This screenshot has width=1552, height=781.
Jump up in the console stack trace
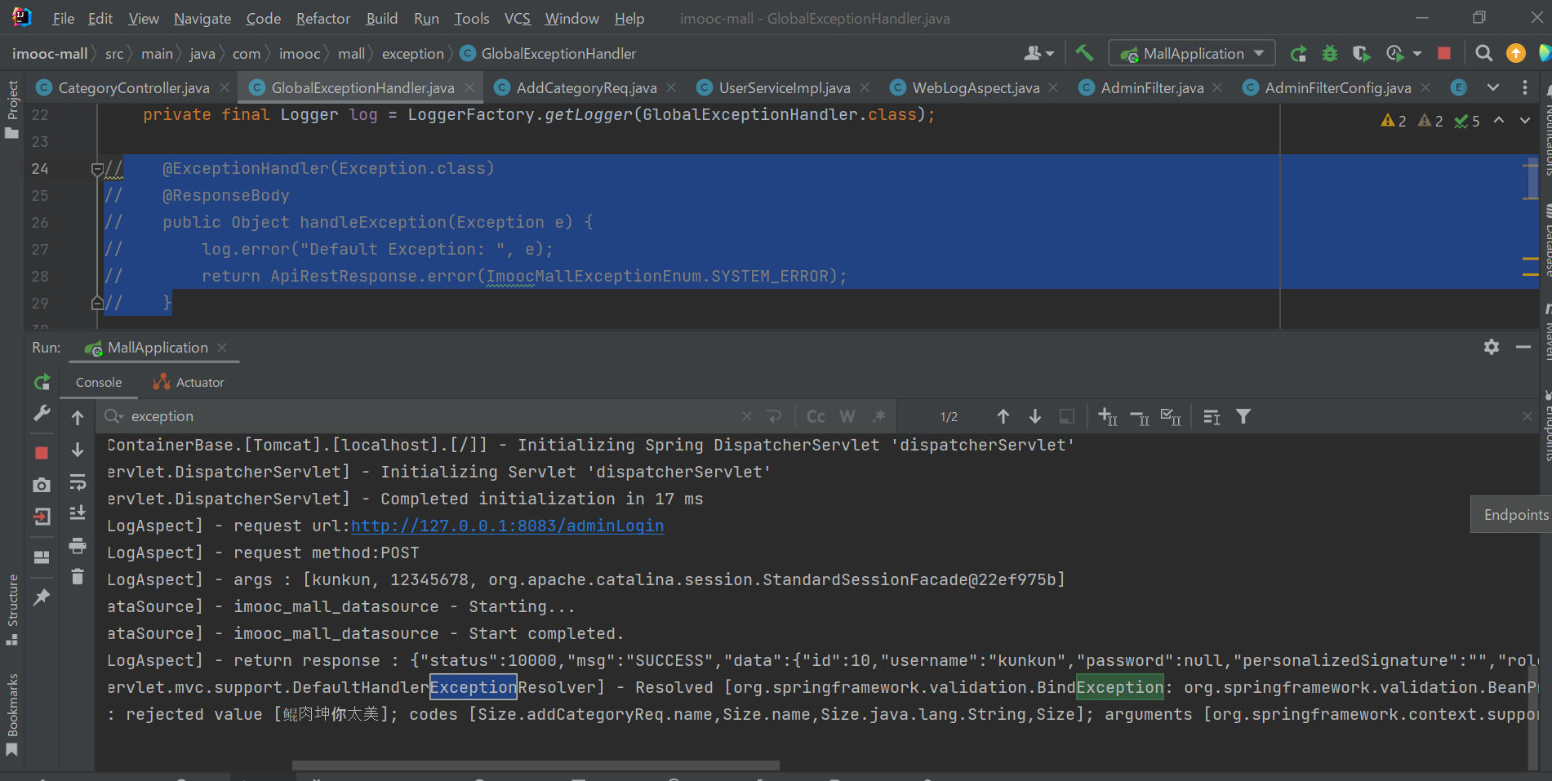click(78, 418)
